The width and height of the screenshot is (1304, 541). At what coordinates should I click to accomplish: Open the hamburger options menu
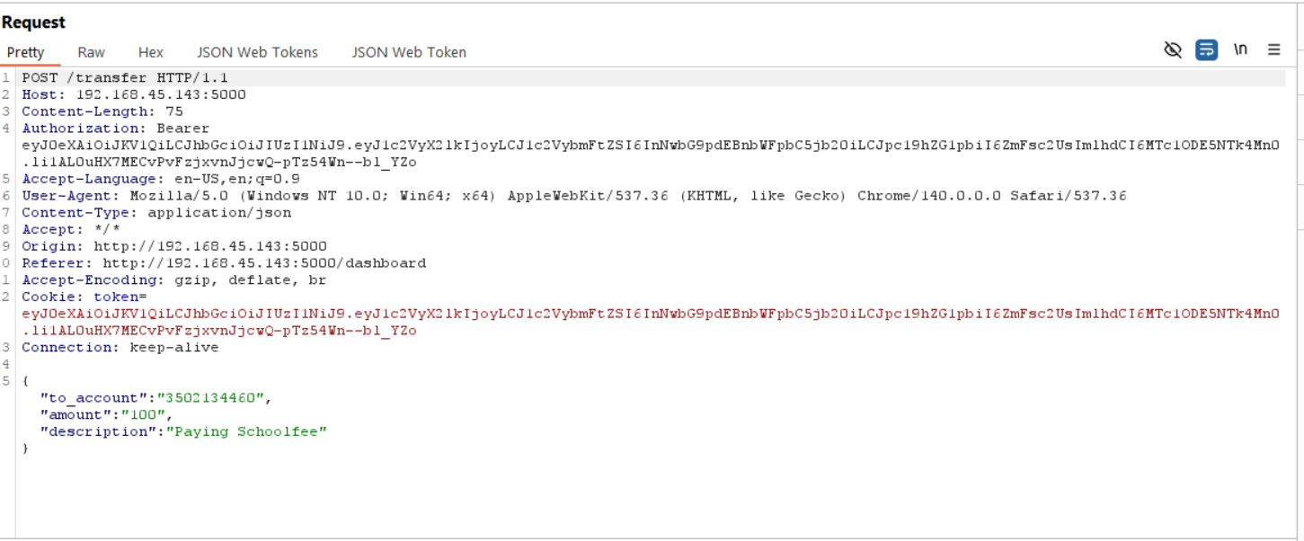1273,50
